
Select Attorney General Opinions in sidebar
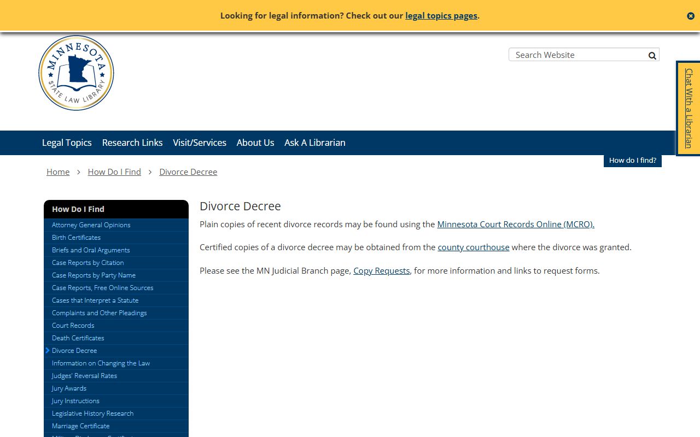click(116, 225)
